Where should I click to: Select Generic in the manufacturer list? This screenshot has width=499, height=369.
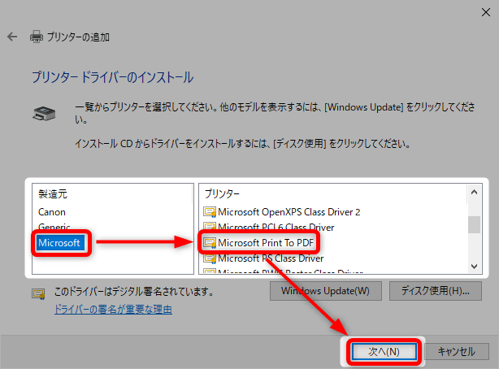[x=54, y=227]
